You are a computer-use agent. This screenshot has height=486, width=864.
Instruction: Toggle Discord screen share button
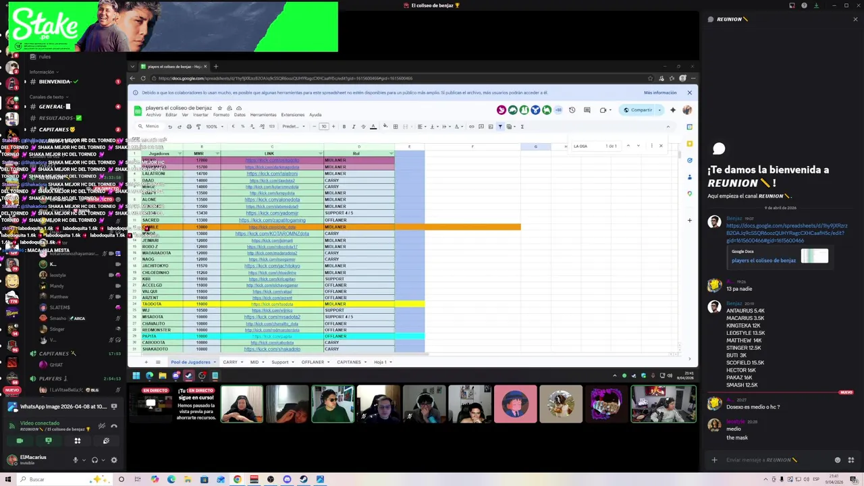click(x=48, y=441)
